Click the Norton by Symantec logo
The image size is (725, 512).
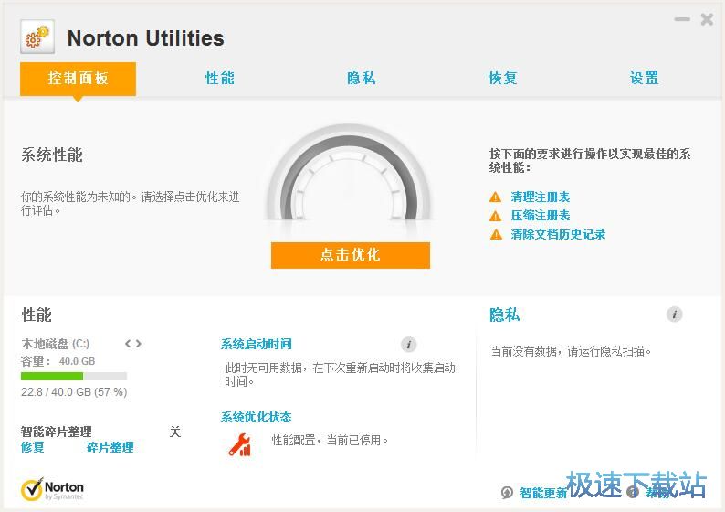[x=52, y=490]
